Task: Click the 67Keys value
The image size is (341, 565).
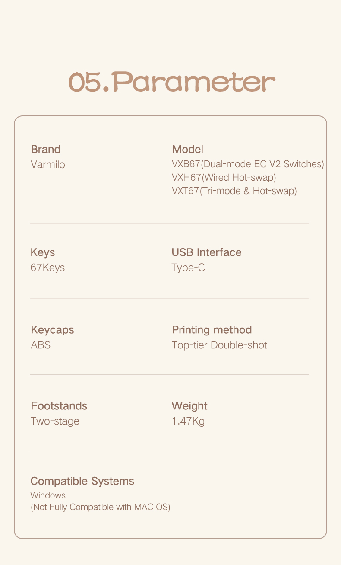Action: (x=47, y=268)
